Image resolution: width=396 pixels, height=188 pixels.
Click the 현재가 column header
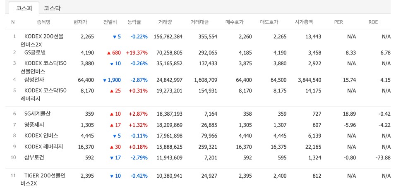click(80, 22)
